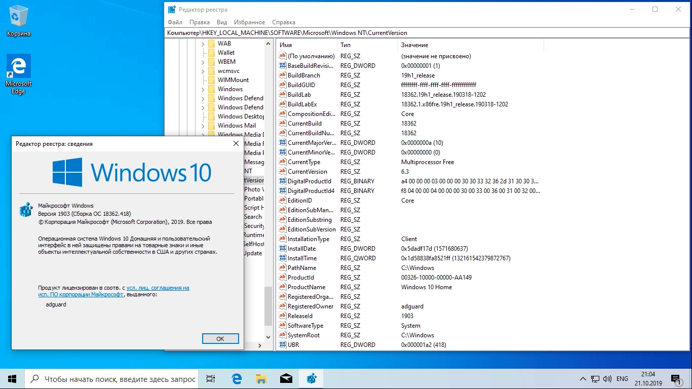Select the Windows Mail folder icon
The width and height of the screenshot is (692, 389).
pyautogui.click(x=212, y=126)
